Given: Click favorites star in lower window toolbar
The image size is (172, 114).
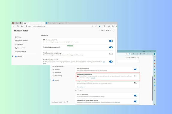Looking at the screenshot, I should pyautogui.click(x=129, y=54).
